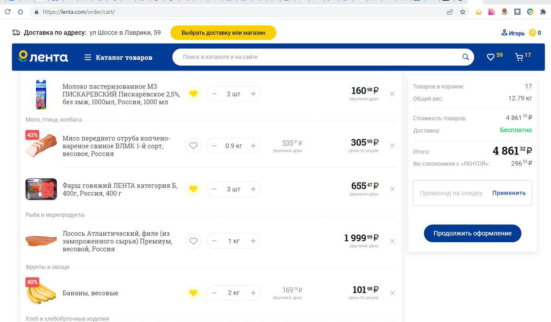Click the browser address bar URL
This screenshot has height=322, width=551.
click(79, 12)
